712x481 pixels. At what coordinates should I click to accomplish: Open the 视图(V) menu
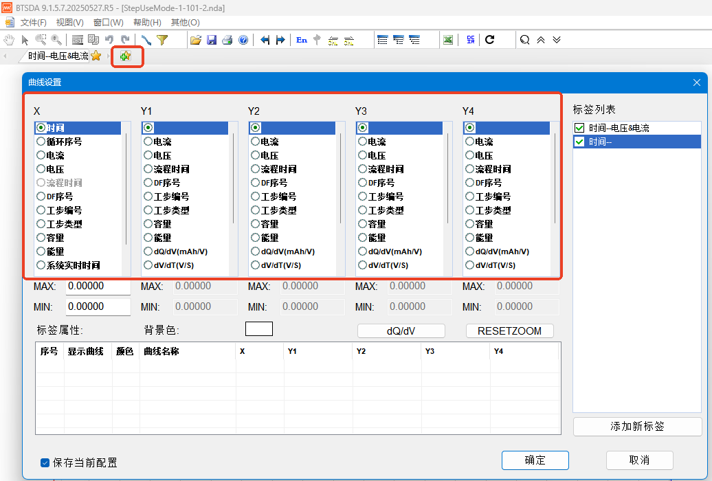coord(69,22)
